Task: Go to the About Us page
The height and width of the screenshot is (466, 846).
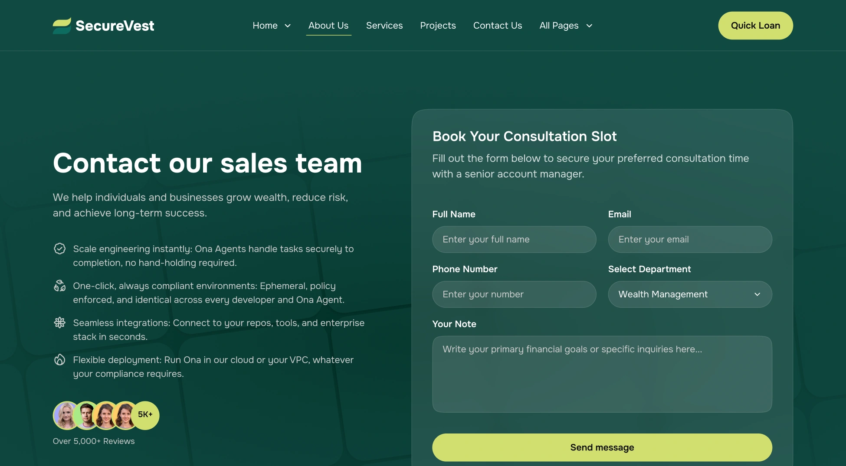Action: (328, 26)
